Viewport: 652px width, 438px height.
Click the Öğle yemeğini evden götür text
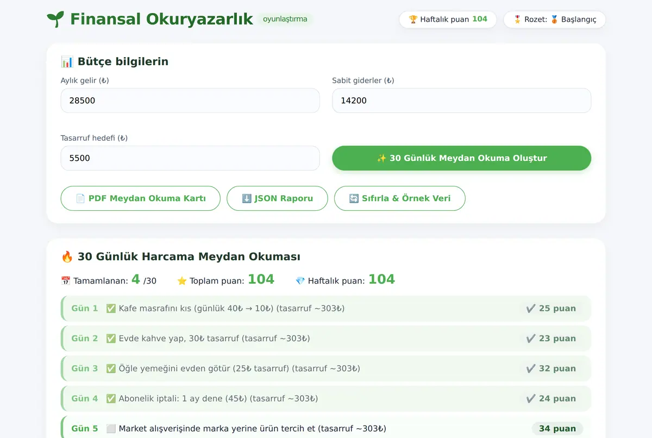coord(239,368)
